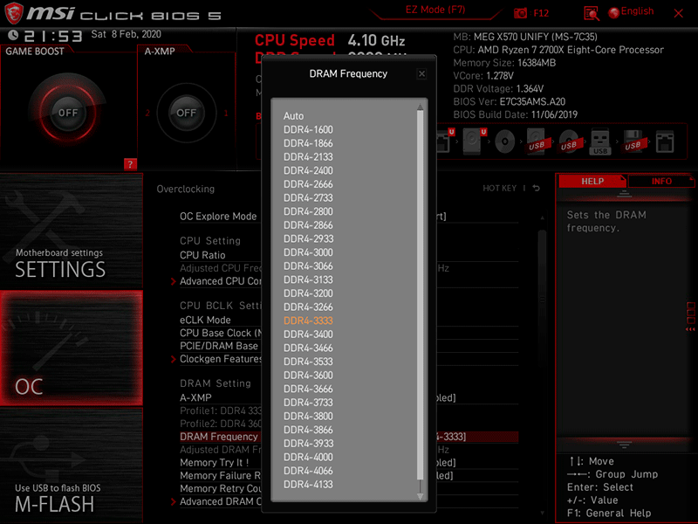Screen dimensions: 698x524
Task: Select DDR4-3000 memory speed
Action: 308,252
